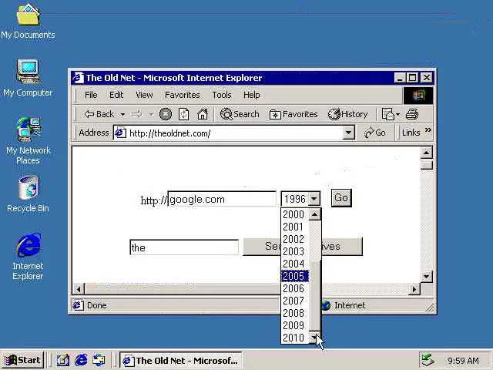Screen dimensions: 493x370
Task: Click The Old Net taskbar button
Action: 180,360
